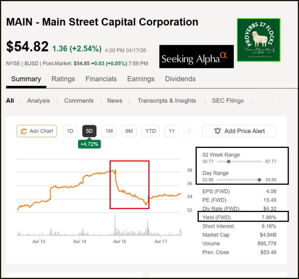299x279 pixels.
Task: Click the Seeking Alpha logo
Action: point(196,56)
